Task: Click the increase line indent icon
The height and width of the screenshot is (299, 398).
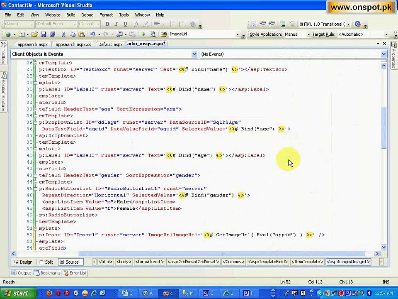Action: pyautogui.click(x=272, y=24)
